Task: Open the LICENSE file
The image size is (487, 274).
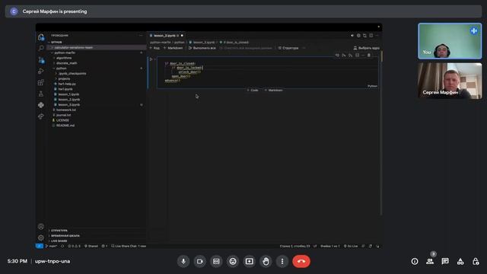Action: (97, 120)
